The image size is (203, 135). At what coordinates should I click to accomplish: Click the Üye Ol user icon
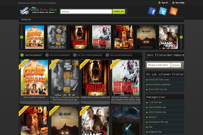tap(159, 3)
